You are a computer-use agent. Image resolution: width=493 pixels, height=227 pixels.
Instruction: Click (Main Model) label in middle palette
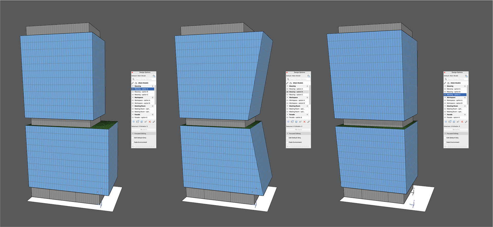298,83
